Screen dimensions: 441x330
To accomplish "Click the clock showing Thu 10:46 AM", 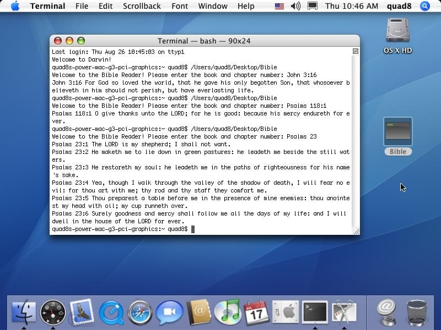I will (352, 6).
